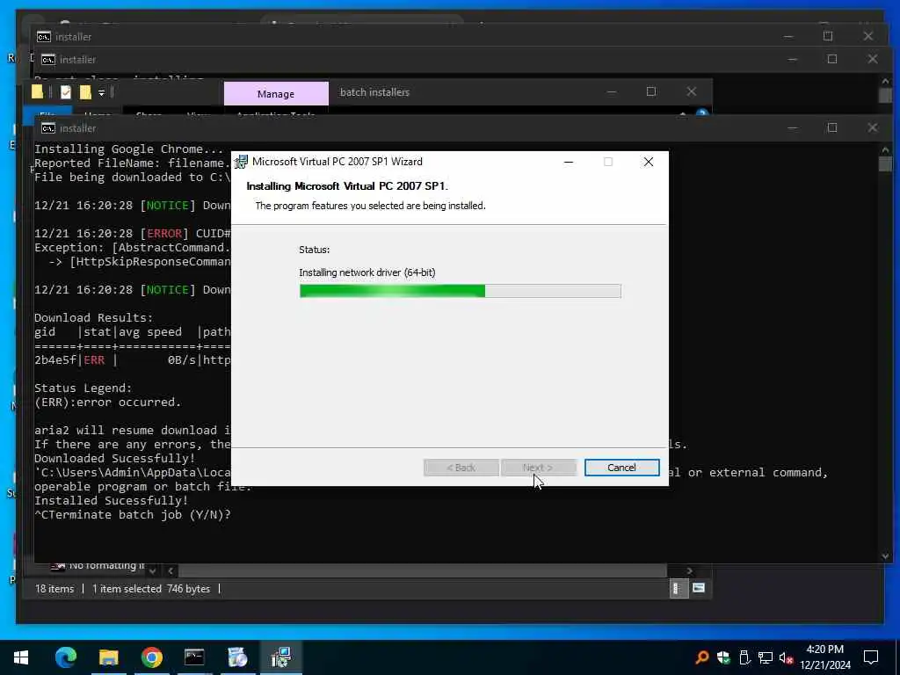Click the '18 items' status bar text
900x675 pixels.
point(54,589)
